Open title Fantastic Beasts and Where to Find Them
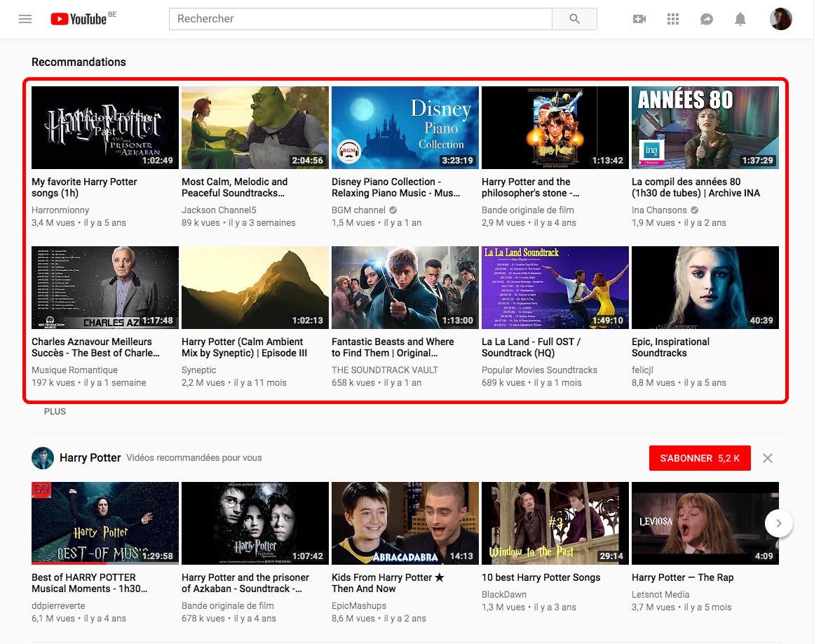Image resolution: width=814 pixels, height=644 pixels. coord(393,347)
